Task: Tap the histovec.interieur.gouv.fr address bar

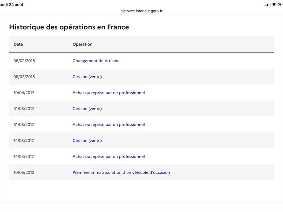Action: pyautogui.click(x=141, y=11)
